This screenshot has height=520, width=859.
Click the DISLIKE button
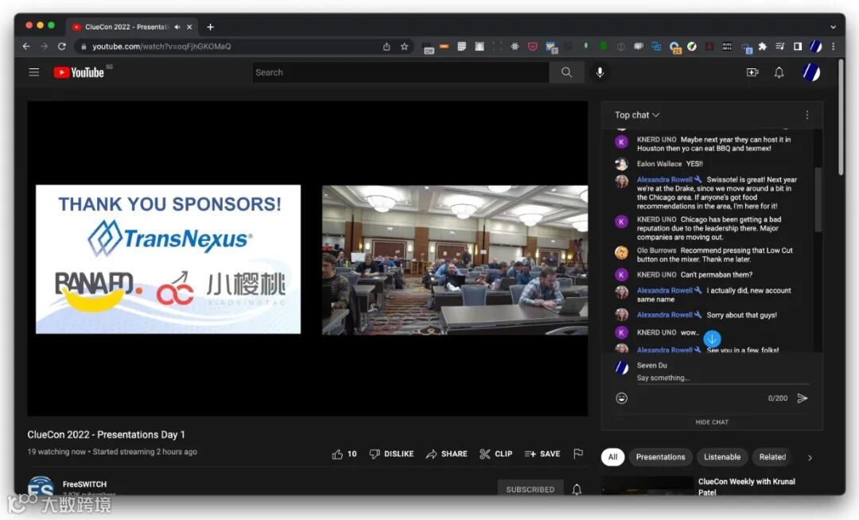click(391, 454)
